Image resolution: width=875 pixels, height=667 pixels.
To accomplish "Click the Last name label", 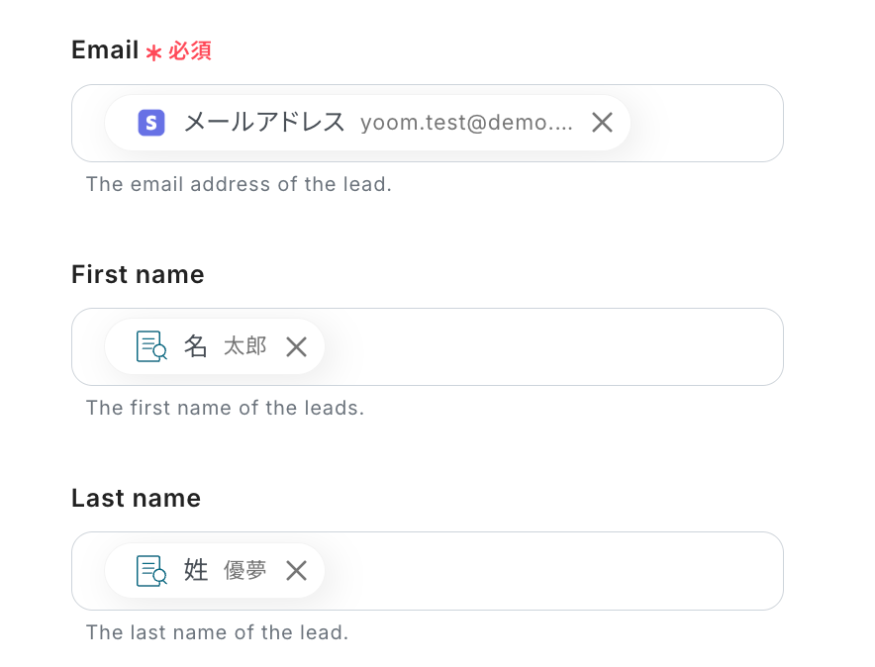I will coord(136,499).
